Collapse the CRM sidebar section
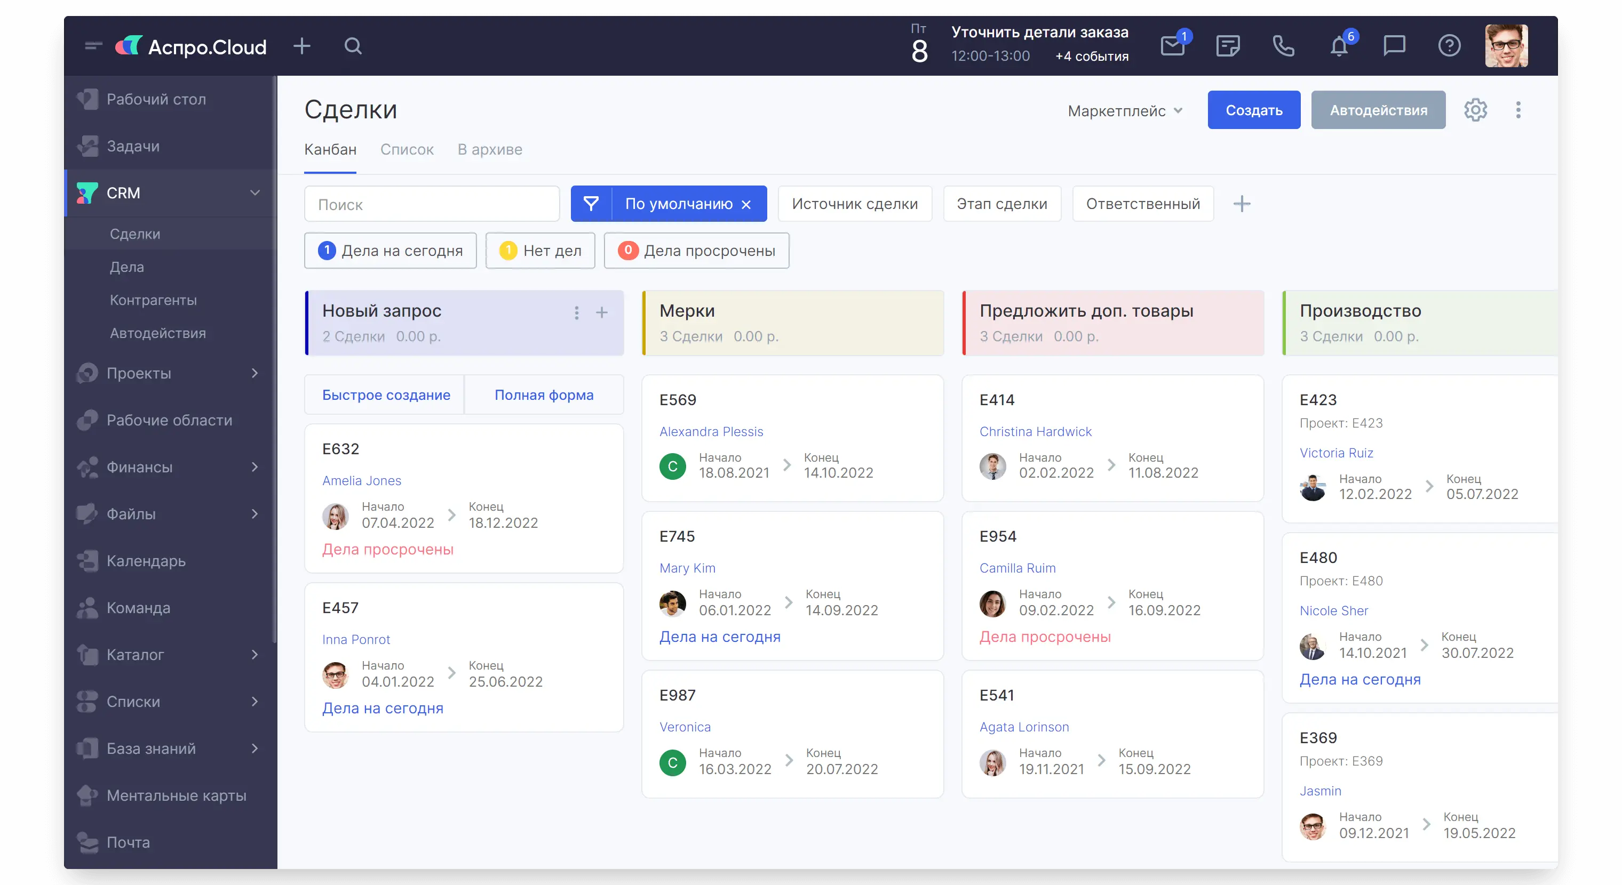 tap(255, 192)
